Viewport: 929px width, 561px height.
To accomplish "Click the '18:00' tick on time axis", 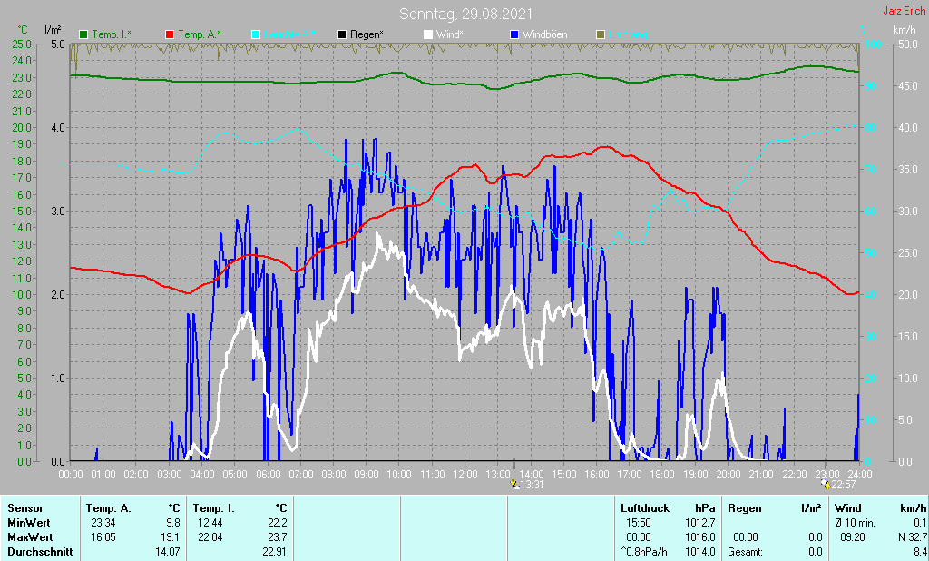I will click(x=662, y=475).
